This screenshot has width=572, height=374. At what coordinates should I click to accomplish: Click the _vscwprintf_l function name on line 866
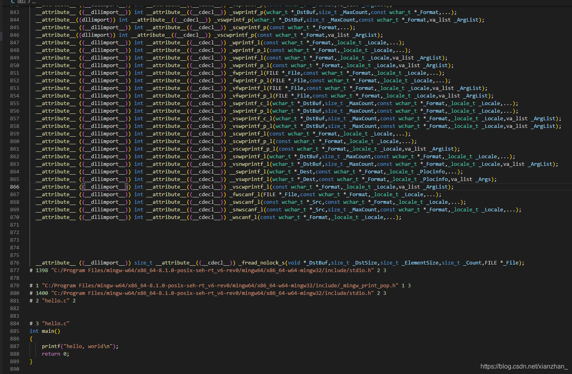point(249,187)
